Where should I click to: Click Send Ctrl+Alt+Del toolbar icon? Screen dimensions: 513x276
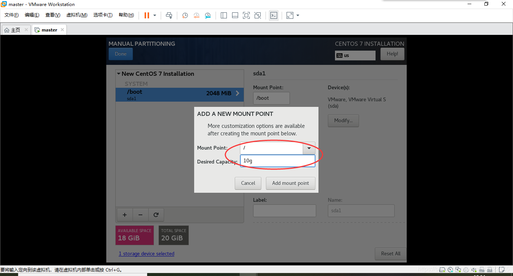tap(169, 15)
